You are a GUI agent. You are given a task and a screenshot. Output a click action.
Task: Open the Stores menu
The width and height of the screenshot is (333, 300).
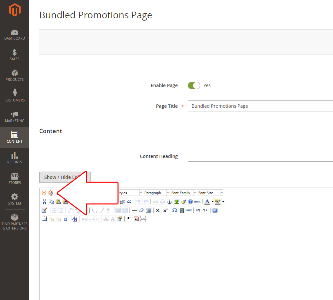pos(15,178)
